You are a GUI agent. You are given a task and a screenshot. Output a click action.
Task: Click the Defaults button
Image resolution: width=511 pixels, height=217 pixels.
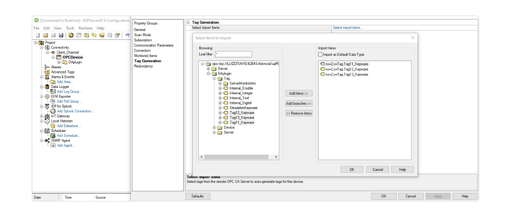[198, 196]
